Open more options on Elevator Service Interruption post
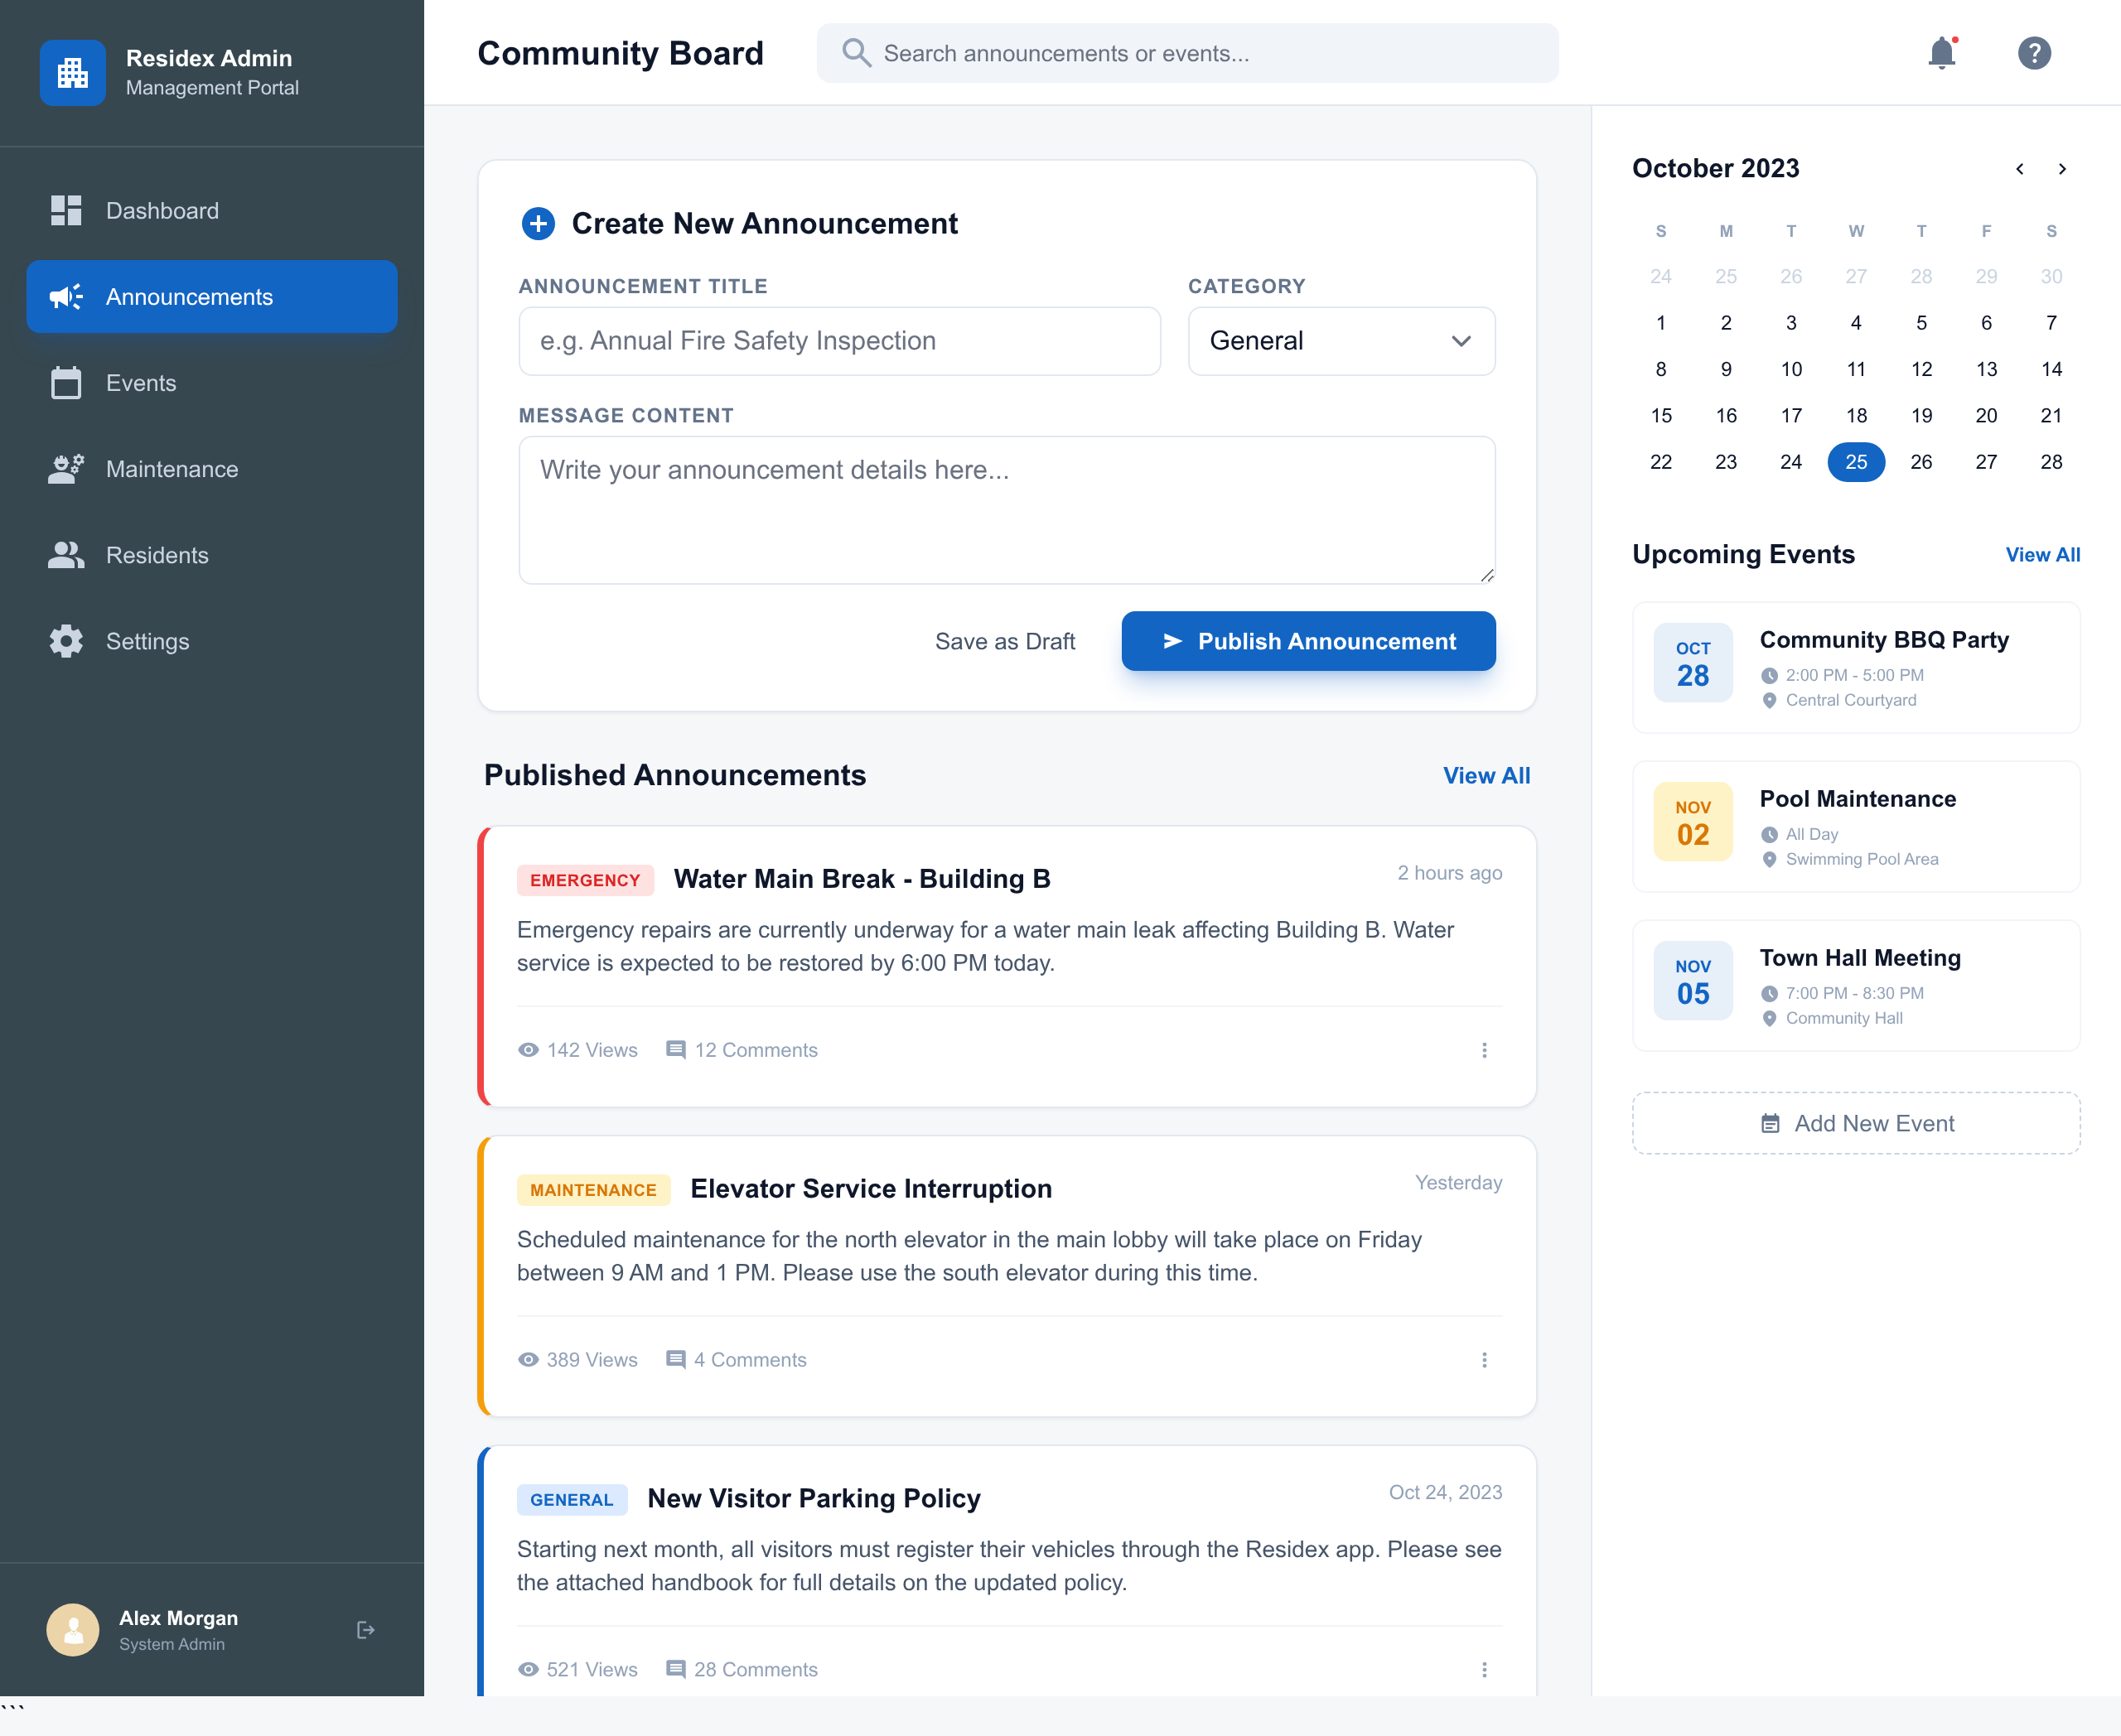The image size is (2121, 1736). click(x=1484, y=1360)
